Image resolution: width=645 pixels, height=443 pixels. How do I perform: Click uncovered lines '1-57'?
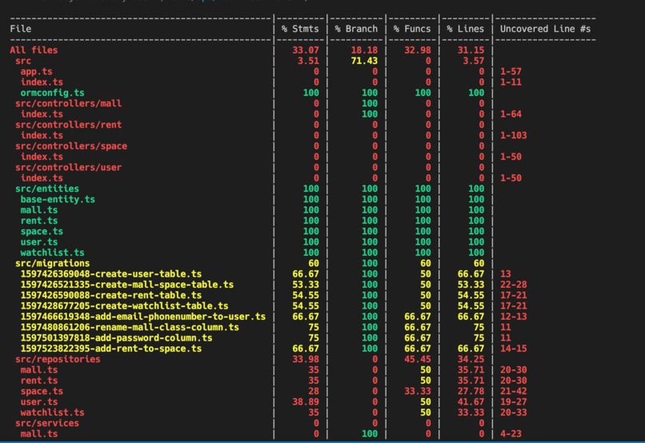511,71
